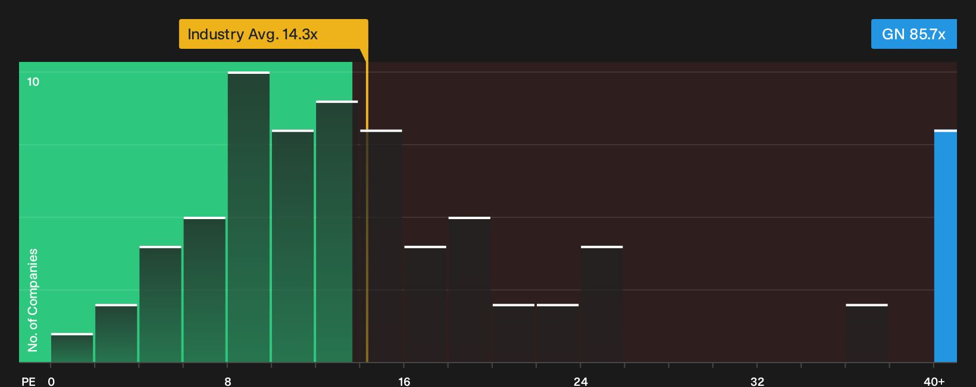Click the bar between PE 18 and 20

[470, 289]
